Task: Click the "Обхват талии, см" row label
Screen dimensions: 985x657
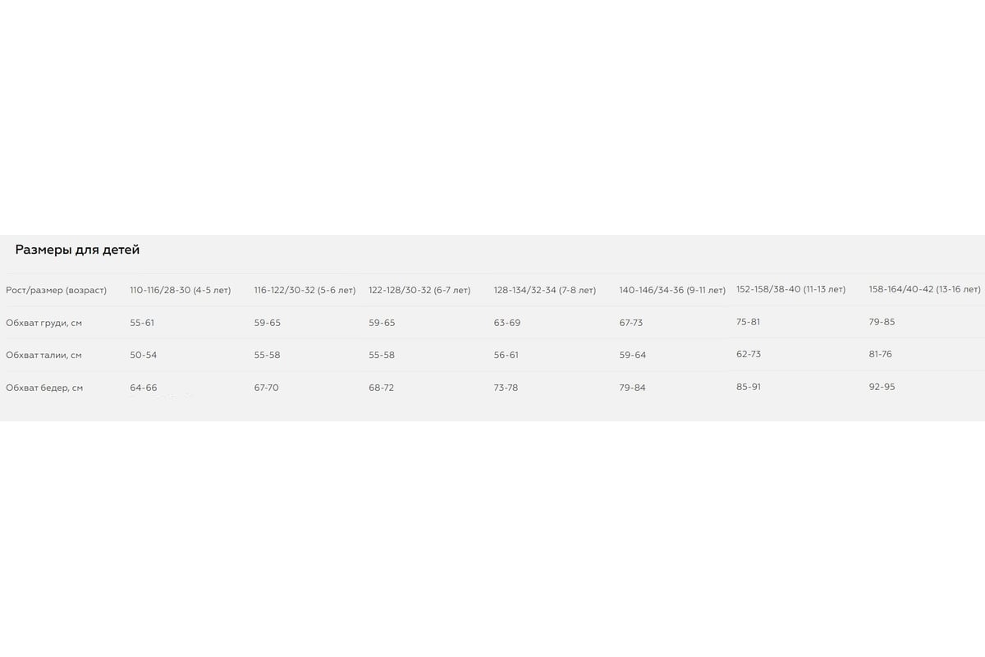Action: pyautogui.click(x=44, y=355)
